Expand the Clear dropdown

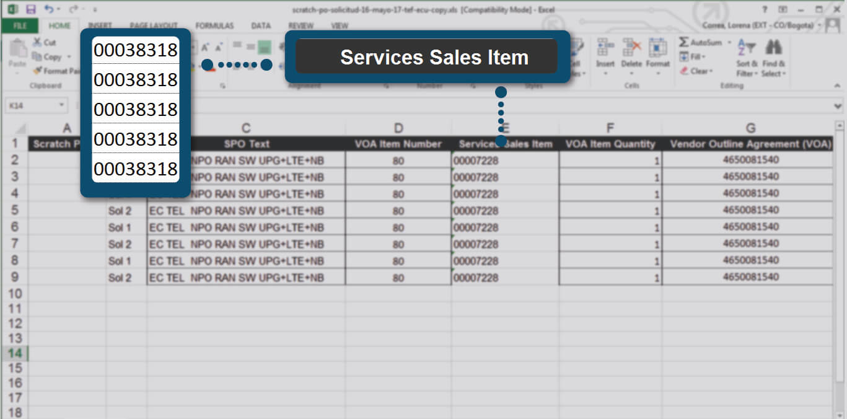(x=710, y=71)
